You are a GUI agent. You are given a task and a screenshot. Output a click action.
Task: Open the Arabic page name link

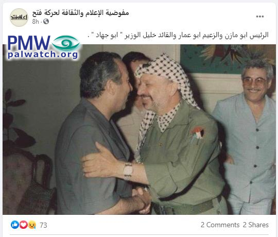[x=80, y=13]
